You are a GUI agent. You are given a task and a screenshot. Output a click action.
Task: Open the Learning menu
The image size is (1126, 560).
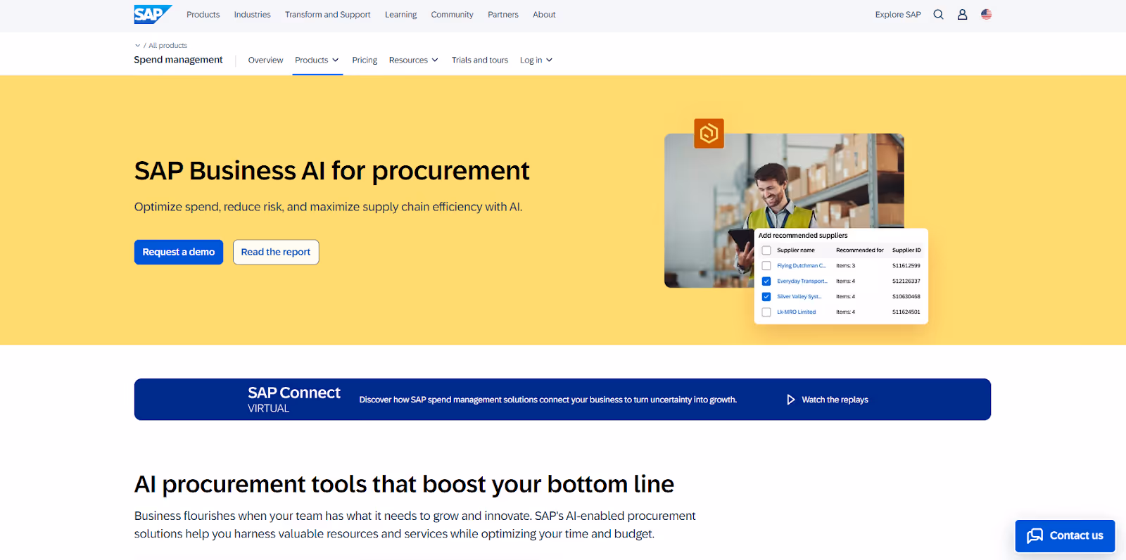coord(400,14)
